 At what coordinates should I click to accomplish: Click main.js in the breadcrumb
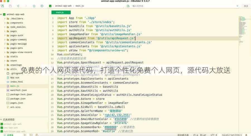point(80,6)
